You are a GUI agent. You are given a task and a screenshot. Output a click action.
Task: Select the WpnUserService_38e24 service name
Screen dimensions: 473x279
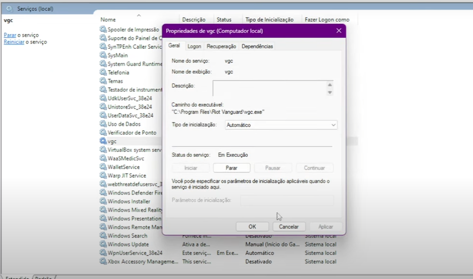(x=135, y=253)
